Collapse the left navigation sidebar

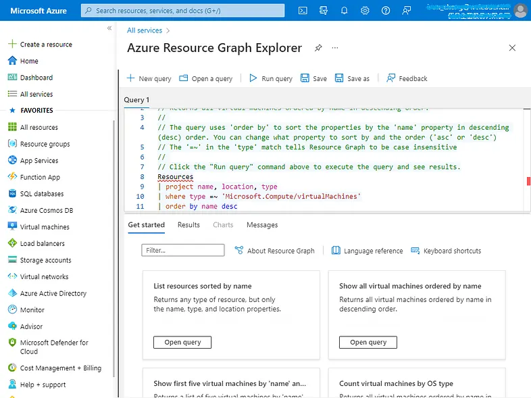coord(109,28)
